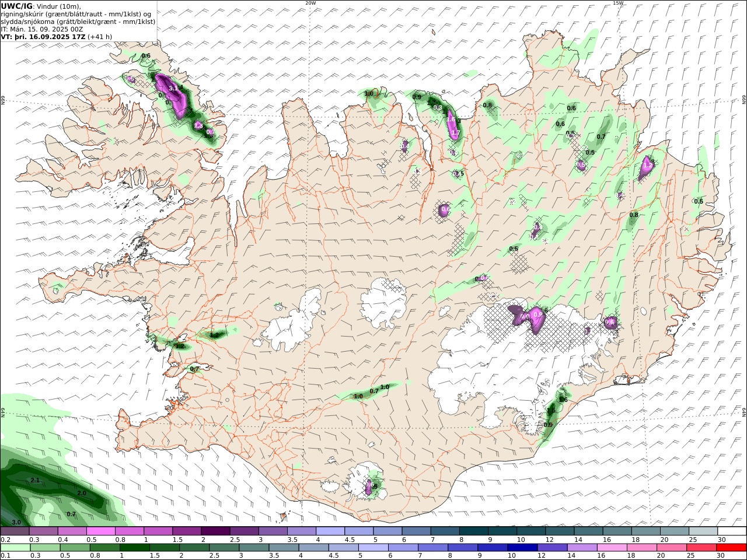Screen dimensions: 747x560
Task: Click the '1.7' value on the northern purple band
Action: coord(456,133)
